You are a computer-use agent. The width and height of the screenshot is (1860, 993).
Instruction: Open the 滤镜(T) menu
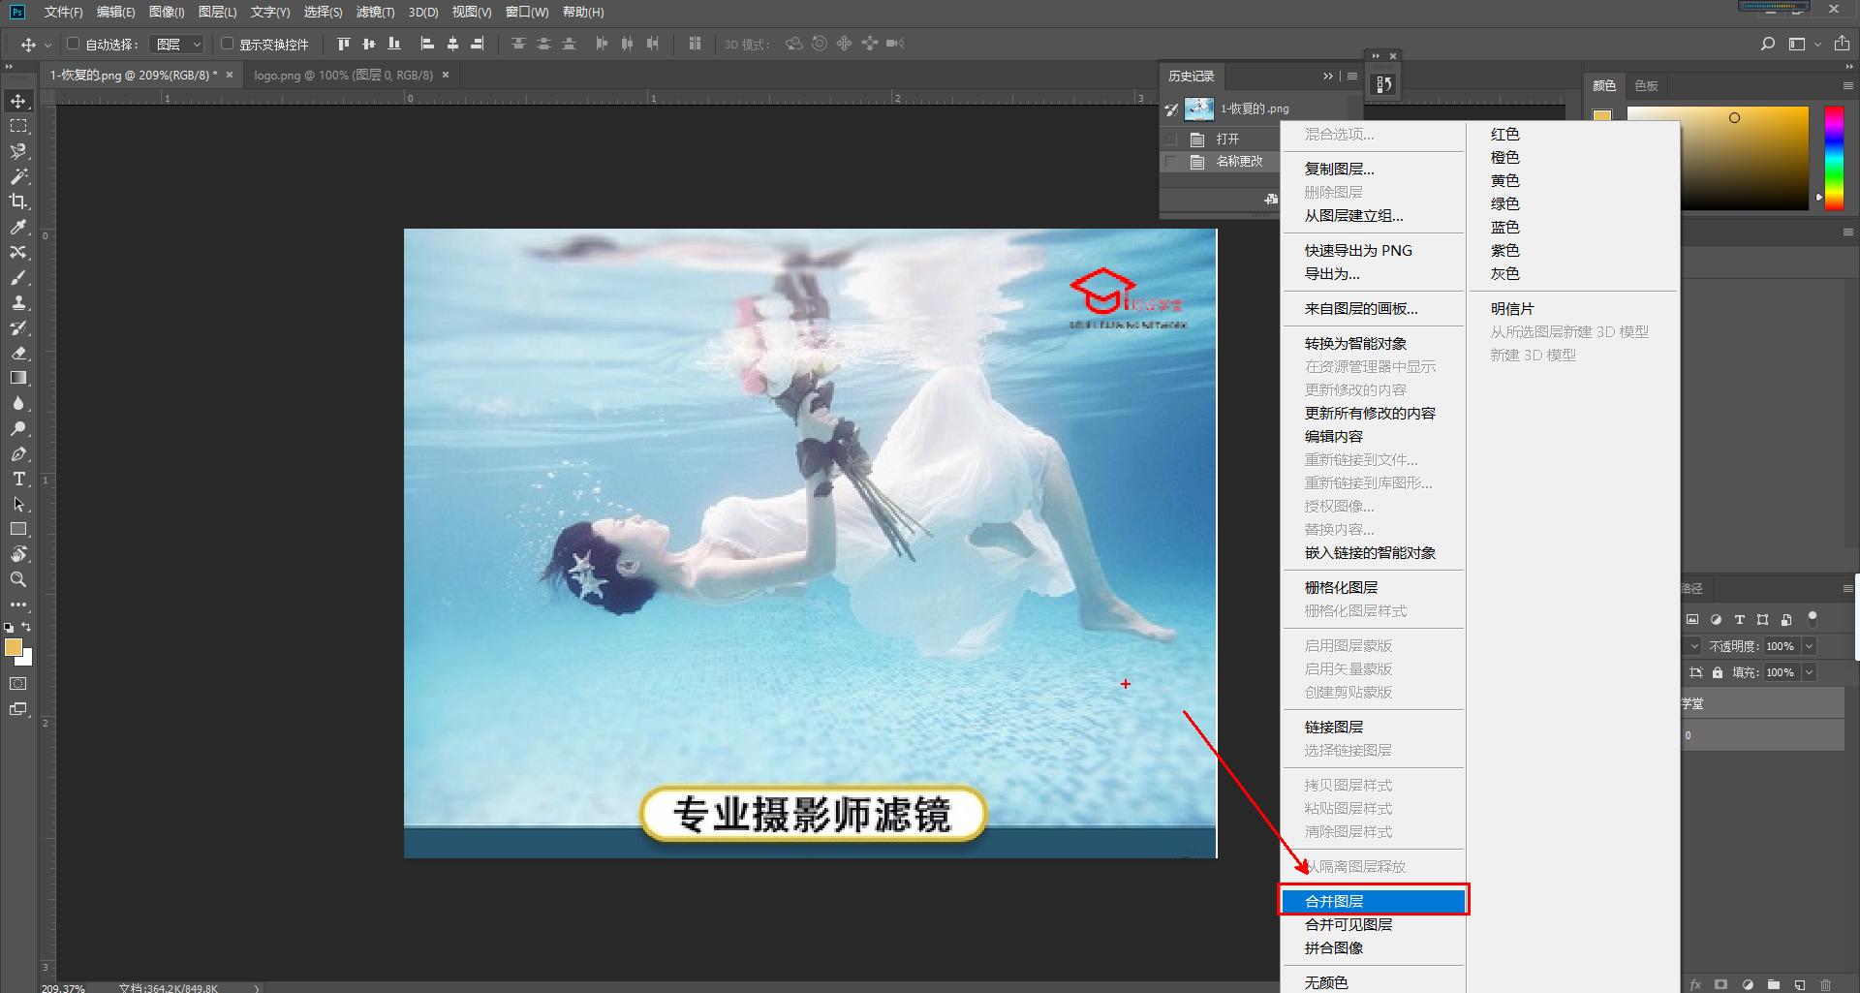(x=375, y=12)
